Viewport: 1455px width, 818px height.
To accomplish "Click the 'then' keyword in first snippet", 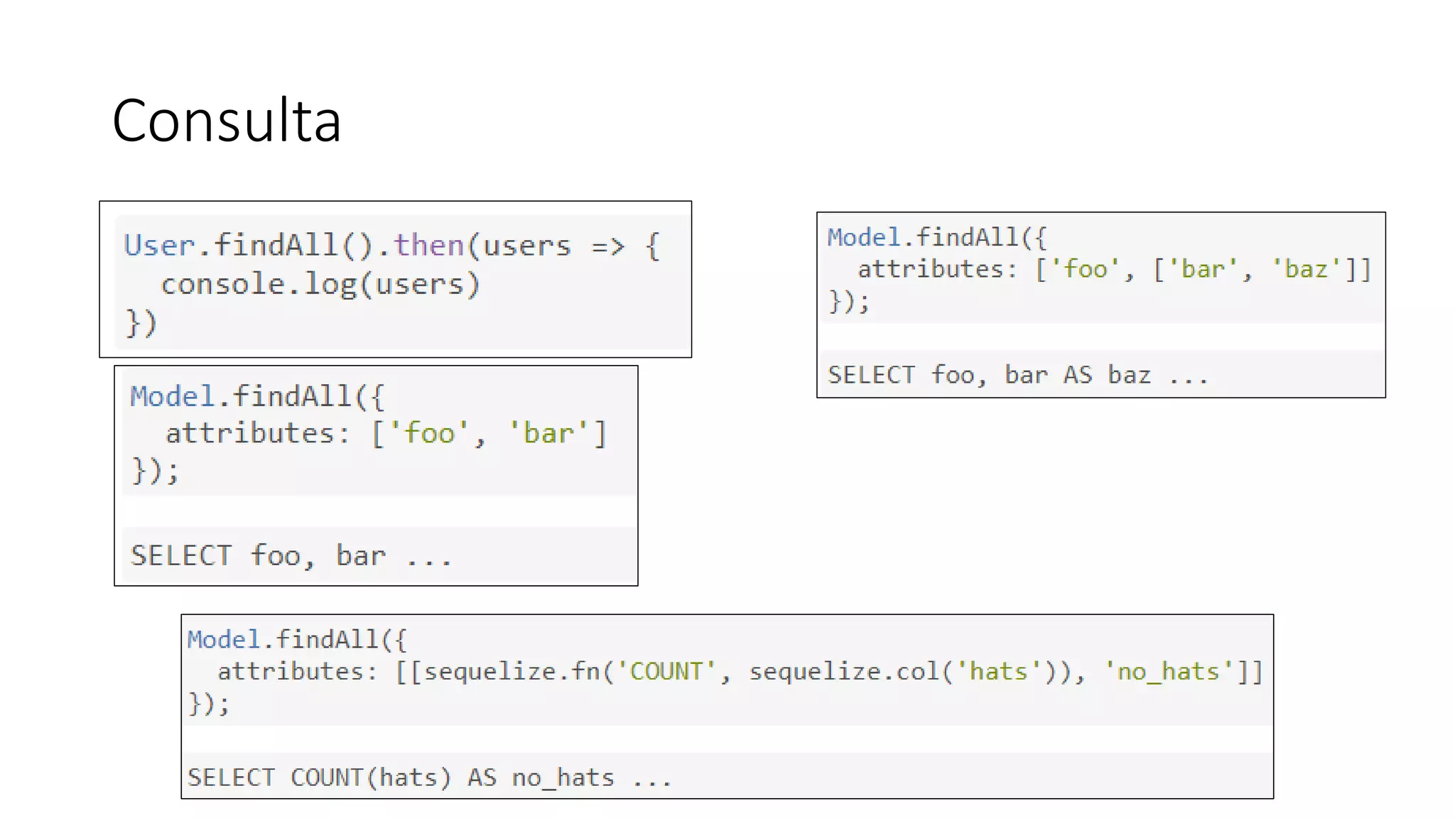I will pos(428,246).
